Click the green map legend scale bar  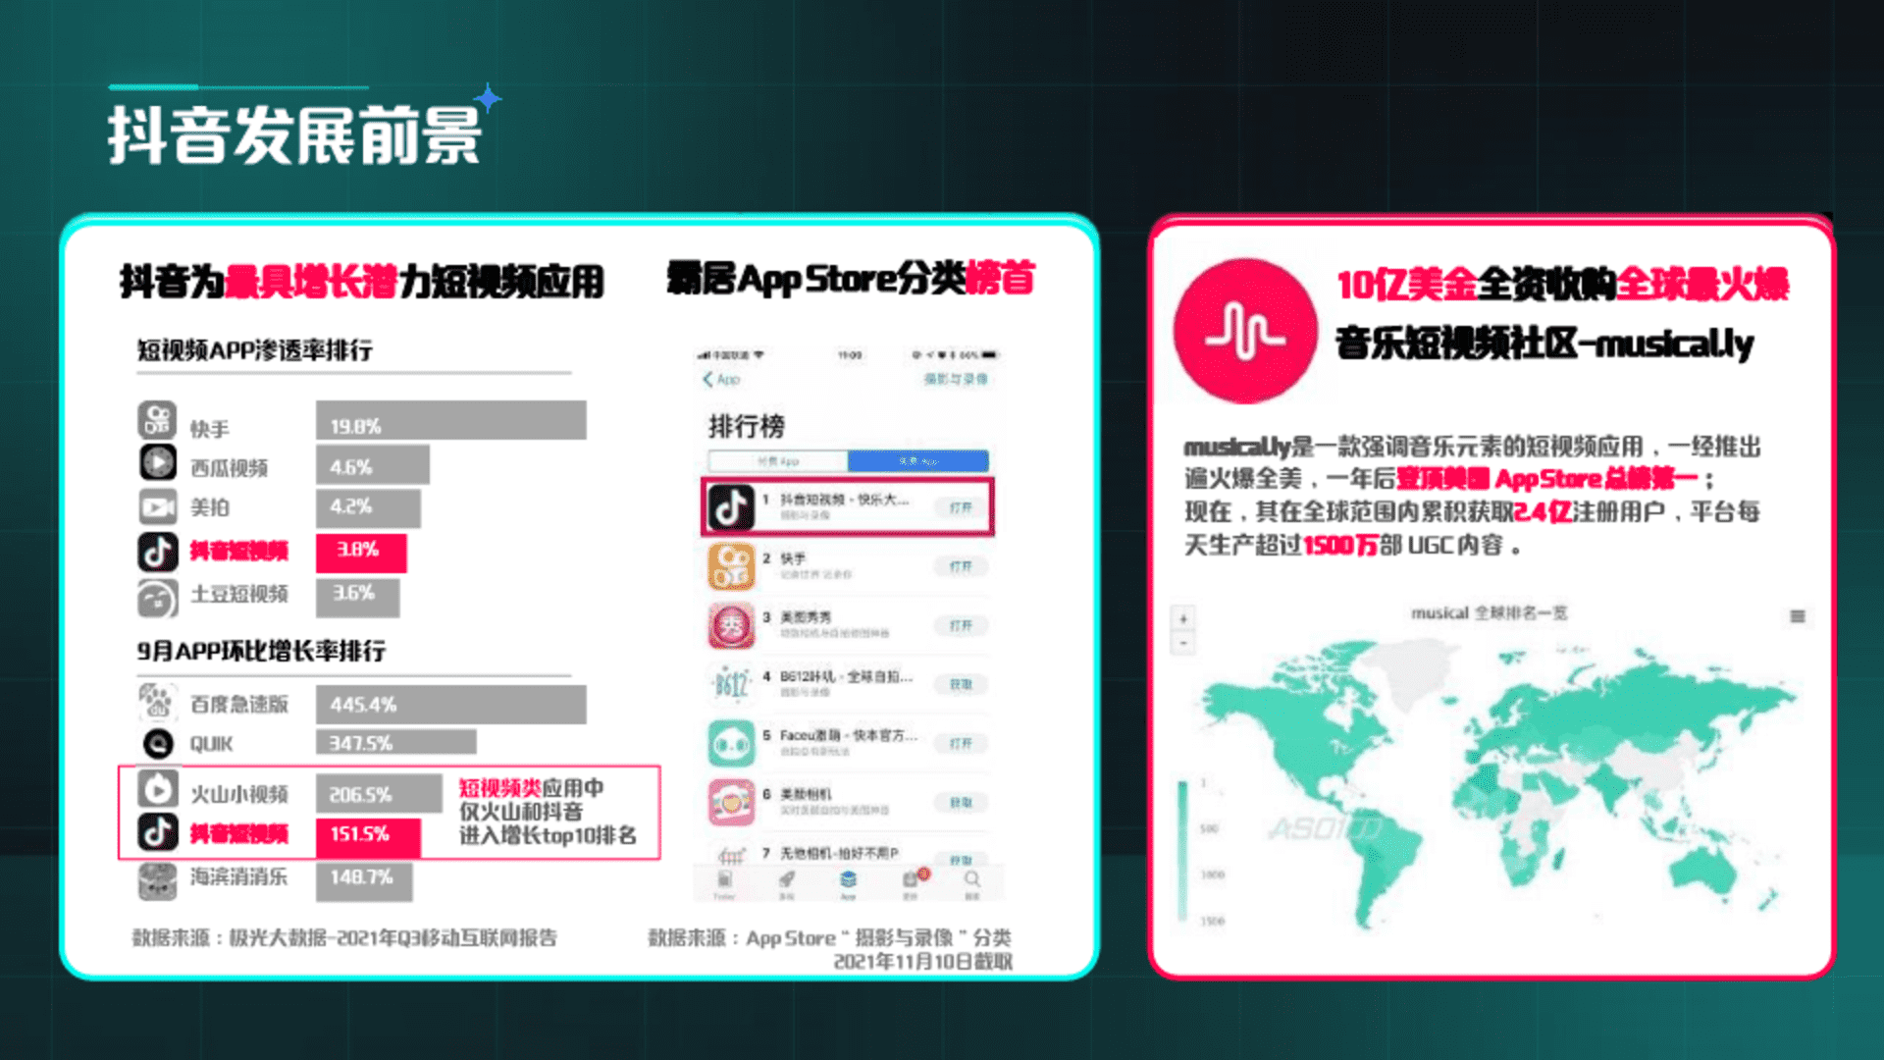1182,850
